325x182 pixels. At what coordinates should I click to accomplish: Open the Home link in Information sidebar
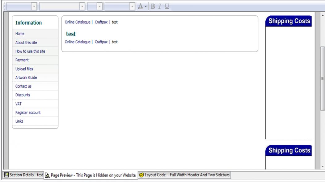[20, 34]
